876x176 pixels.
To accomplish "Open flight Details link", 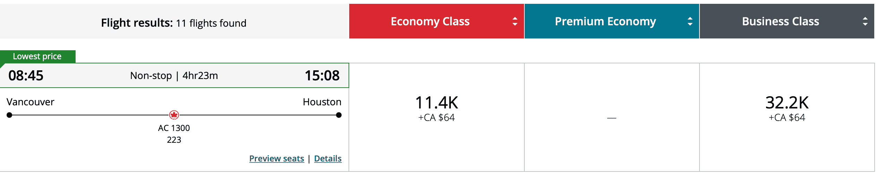I will [x=328, y=158].
